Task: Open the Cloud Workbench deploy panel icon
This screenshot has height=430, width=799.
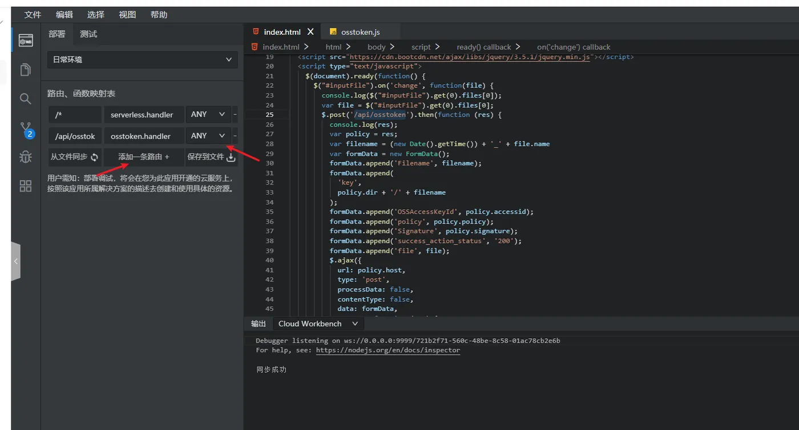Action: click(26, 40)
